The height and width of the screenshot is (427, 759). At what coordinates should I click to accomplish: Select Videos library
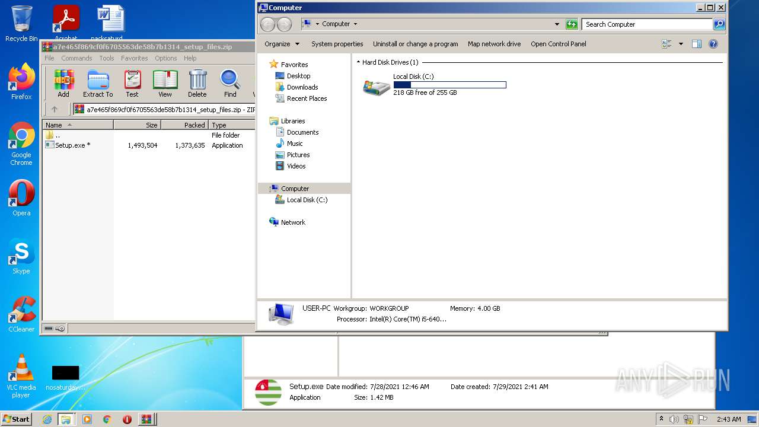(296, 166)
